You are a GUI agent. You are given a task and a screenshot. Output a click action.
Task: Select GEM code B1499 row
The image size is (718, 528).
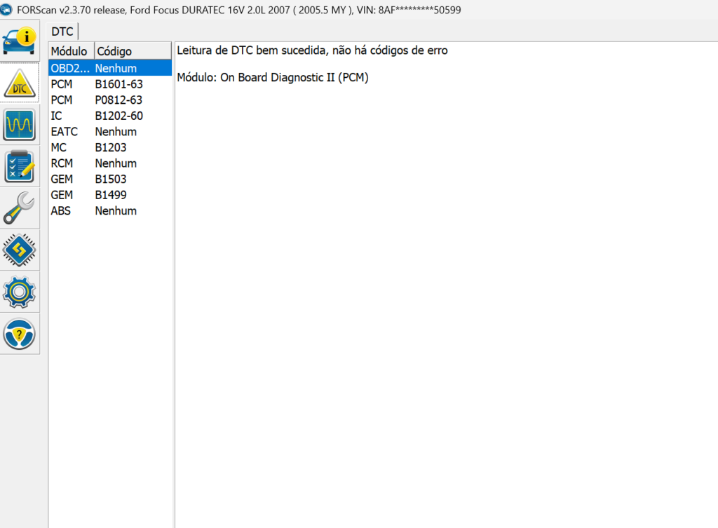pyautogui.click(x=109, y=195)
